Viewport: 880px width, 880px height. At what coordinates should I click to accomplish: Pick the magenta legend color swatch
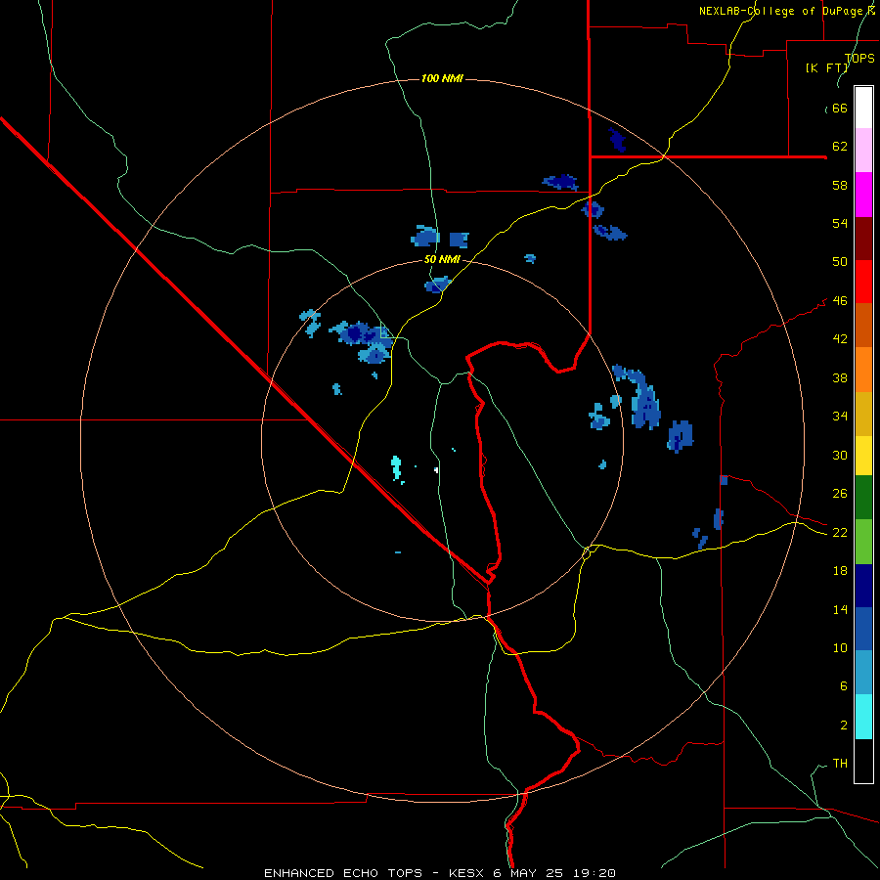coord(863,195)
